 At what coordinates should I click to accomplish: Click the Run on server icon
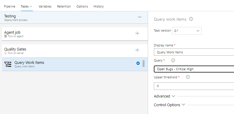pos(6,53)
